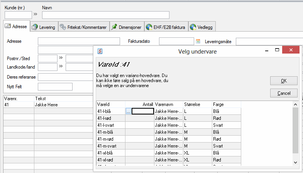This screenshot has height=173, width=303.
Task: Click the ellipsis button in the 41-l-blå row
Action: point(128,111)
